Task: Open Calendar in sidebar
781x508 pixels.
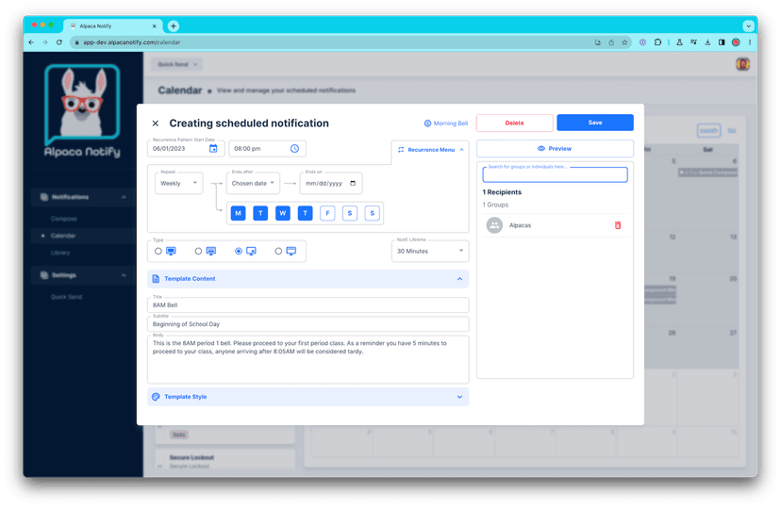Action: coord(63,236)
